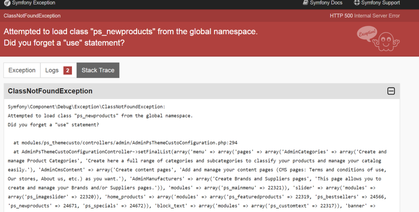
Task: Click the Symfony Exception title text
Action: pyautogui.click(x=34, y=3)
